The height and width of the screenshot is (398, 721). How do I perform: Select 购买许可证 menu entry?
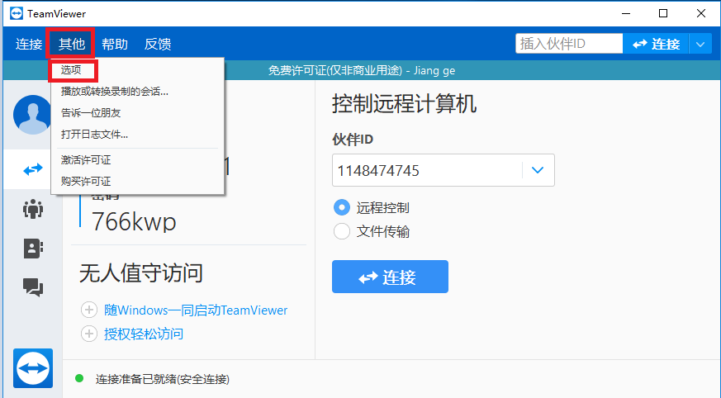(86, 181)
